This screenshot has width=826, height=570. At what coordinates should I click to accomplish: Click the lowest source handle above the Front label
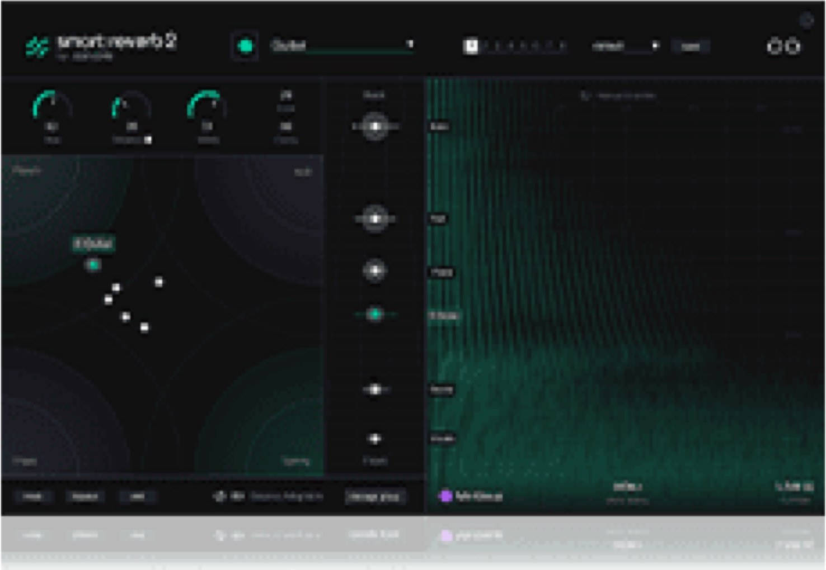click(374, 439)
